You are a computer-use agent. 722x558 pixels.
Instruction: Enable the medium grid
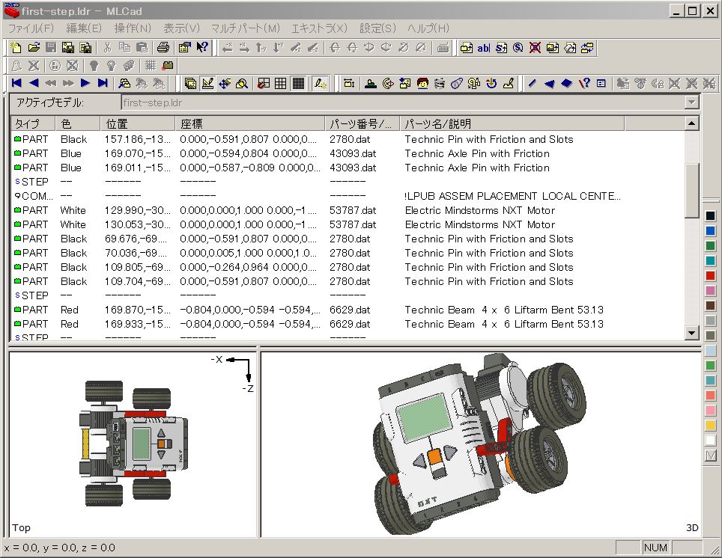tap(280, 83)
